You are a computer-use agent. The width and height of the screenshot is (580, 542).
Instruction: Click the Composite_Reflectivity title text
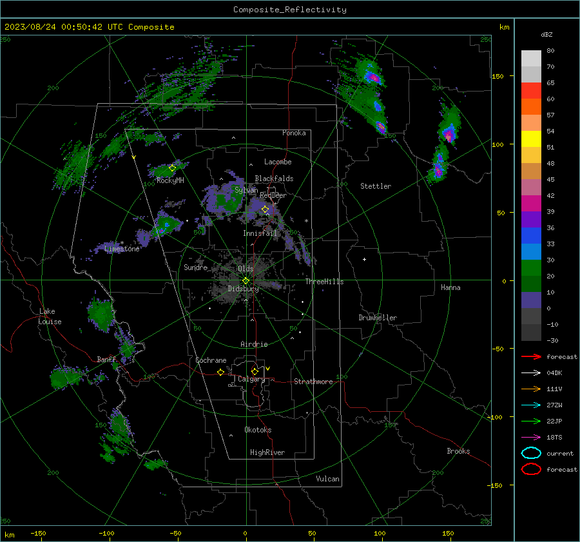click(290, 10)
